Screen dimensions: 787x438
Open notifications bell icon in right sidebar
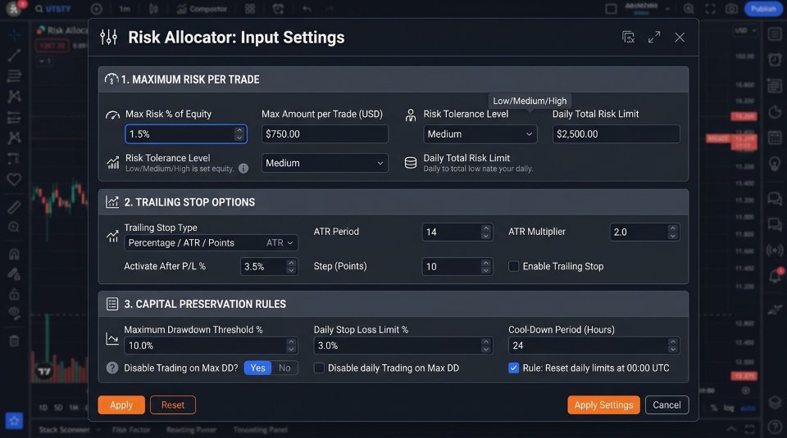click(x=775, y=275)
